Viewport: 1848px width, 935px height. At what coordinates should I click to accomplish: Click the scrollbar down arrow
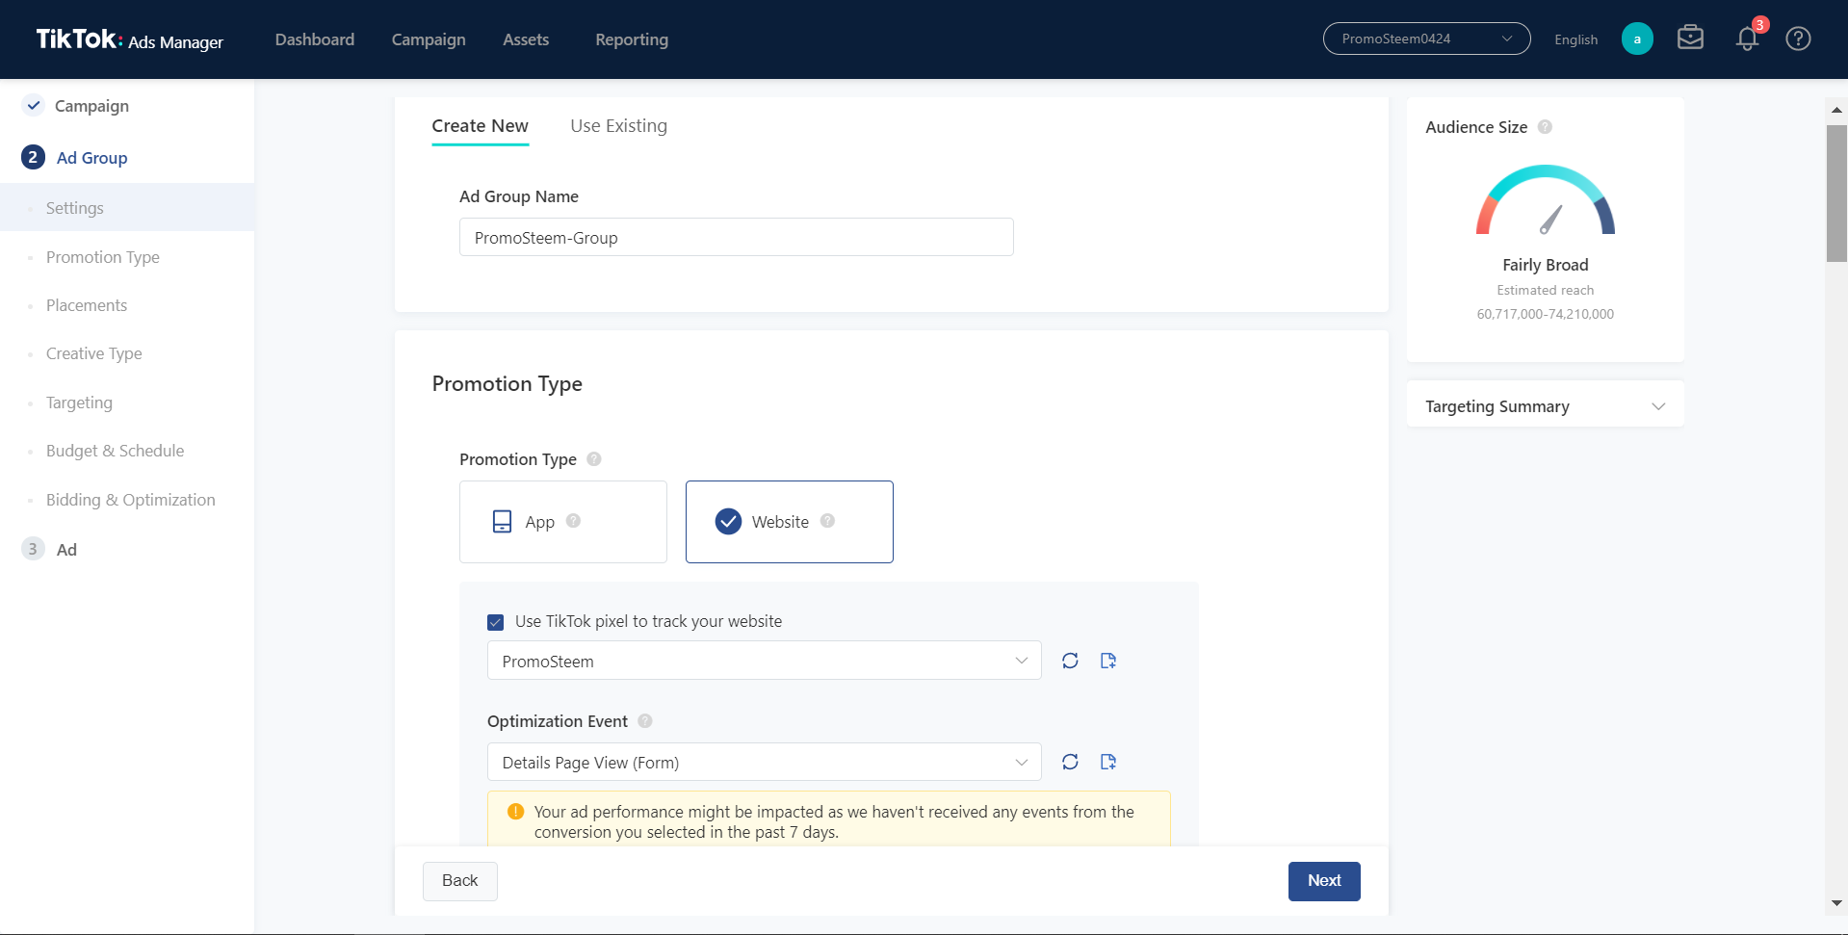tap(1836, 903)
